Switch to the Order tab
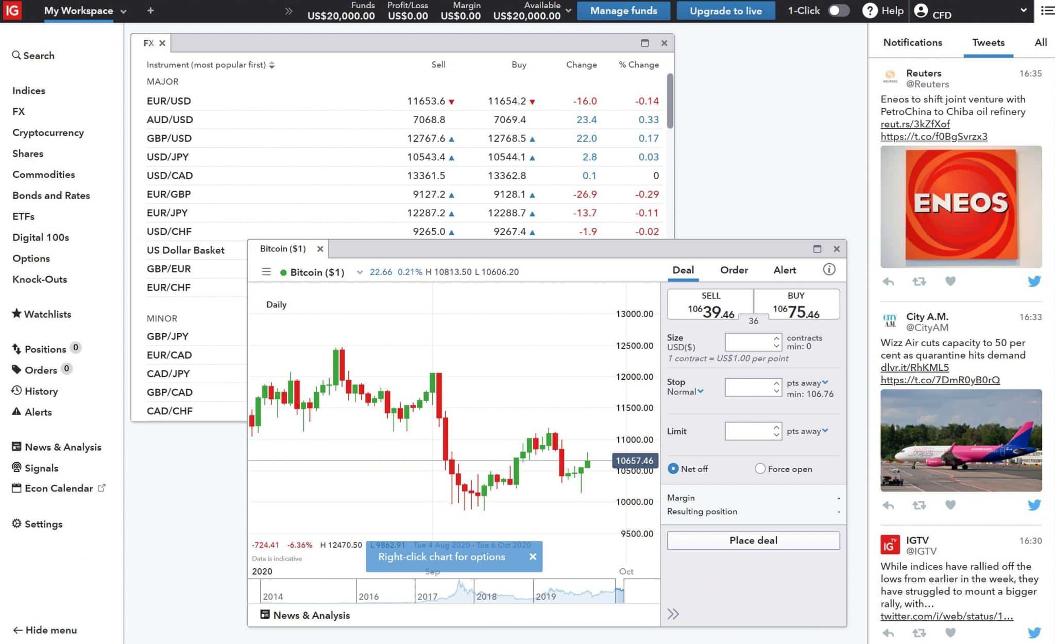1055x644 pixels. (x=733, y=269)
